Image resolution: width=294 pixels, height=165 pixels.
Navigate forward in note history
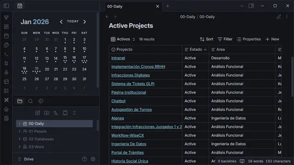tap(115, 17)
